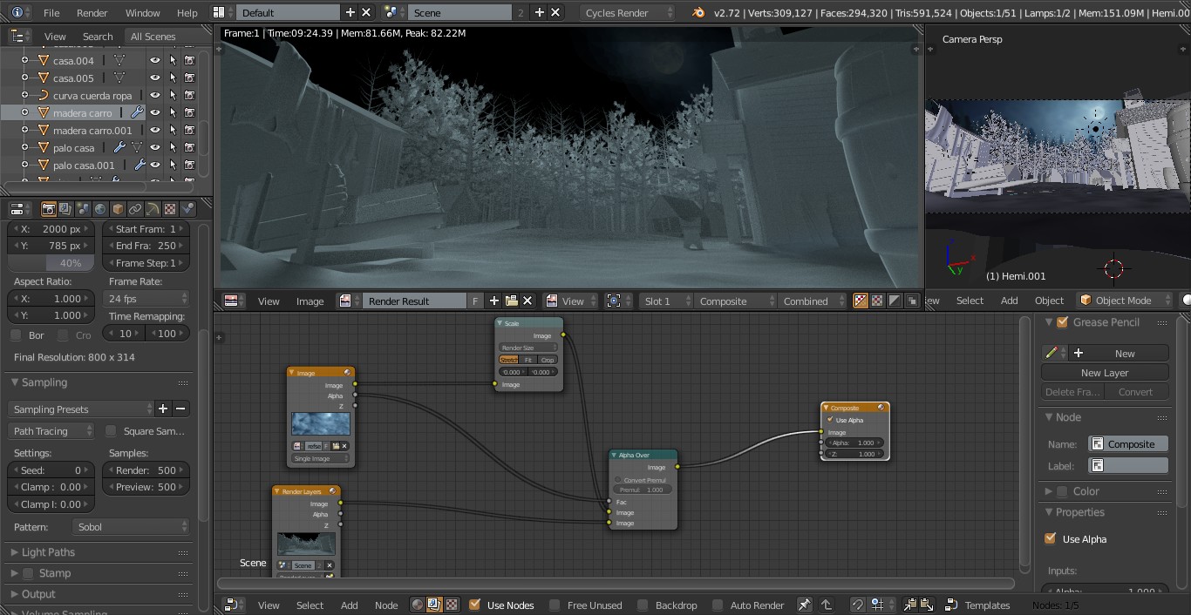Toggle Grease Pencil panel checkbox

1062,321
